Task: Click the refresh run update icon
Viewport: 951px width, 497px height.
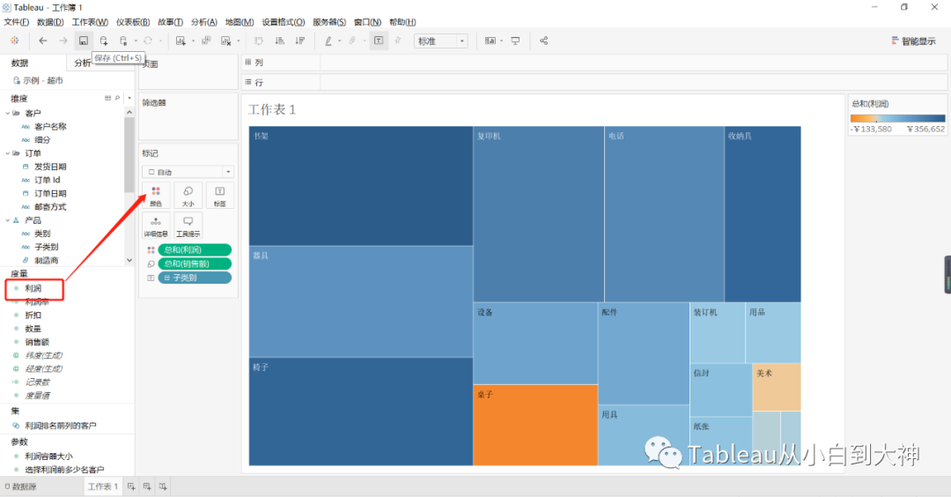Action: (147, 41)
